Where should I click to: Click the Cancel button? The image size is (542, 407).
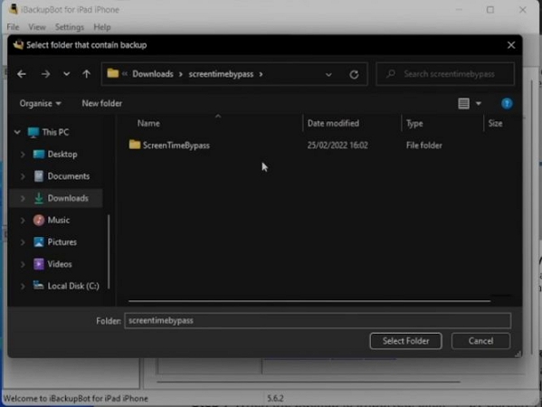coord(480,341)
